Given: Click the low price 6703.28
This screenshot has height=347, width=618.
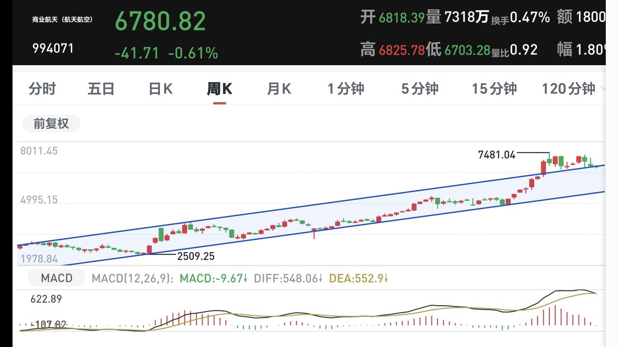Looking at the screenshot, I should pyautogui.click(x=467, y=50).
